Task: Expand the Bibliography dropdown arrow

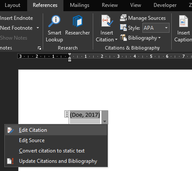Action: click(x=159, y=38)
